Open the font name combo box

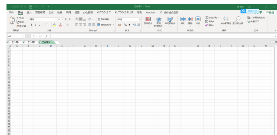point(43,19)
